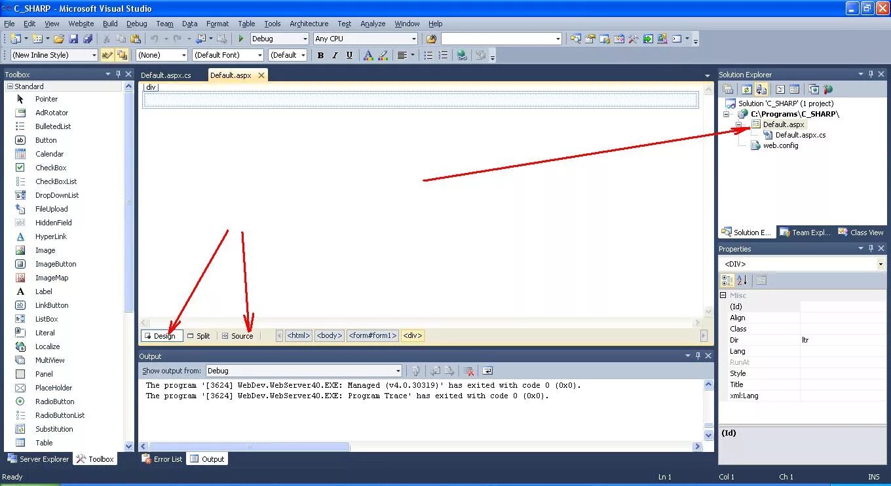The height and width of the screenshot is (486, 891).
Task: Click the Start Debugging green arrow
Action: pyautogui.click(x=241, y=39)
